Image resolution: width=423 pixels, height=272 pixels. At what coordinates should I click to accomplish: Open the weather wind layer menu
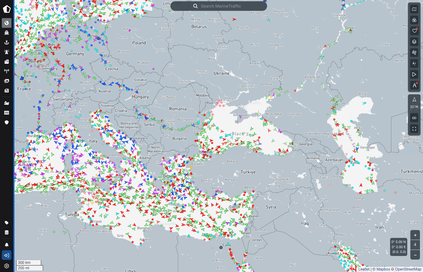click(414, 53)
